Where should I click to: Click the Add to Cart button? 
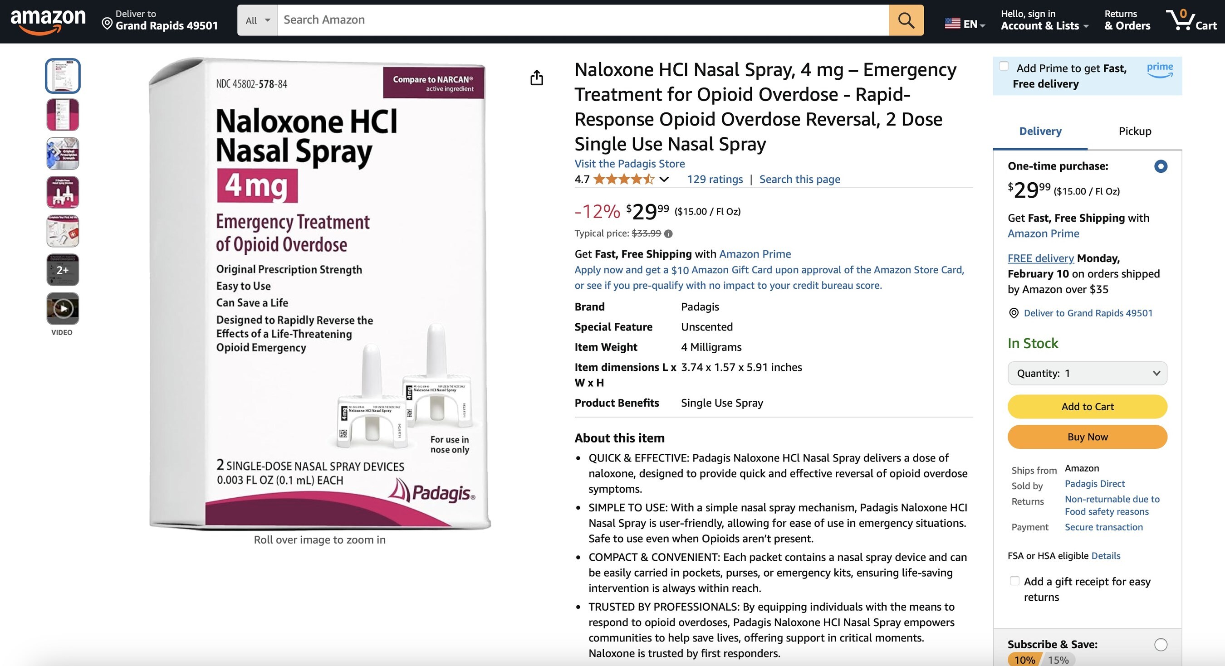[x=1087, y=407]
